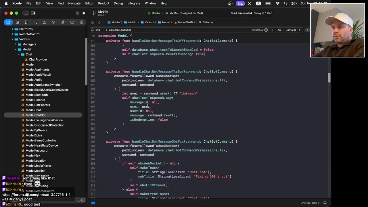This screenshot has width=368, height=207.
Task: Click the screen sharing menu bar icon
Action: (240, 3)
